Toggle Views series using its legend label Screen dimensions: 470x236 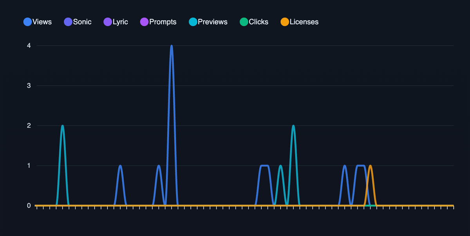42,22
